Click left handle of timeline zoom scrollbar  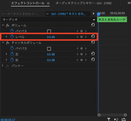[x=99, y=115]
